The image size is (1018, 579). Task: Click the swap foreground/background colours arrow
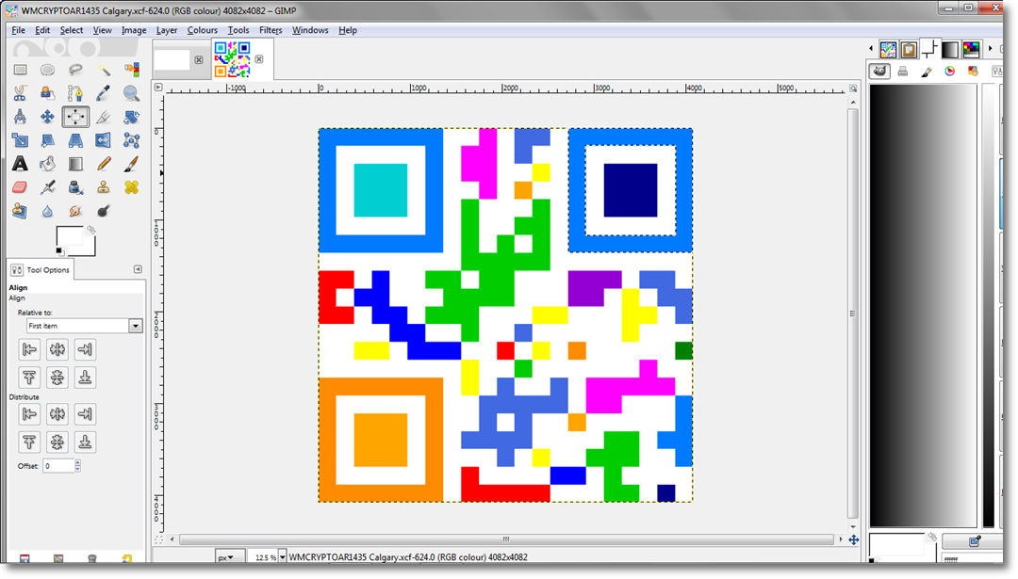click(x=91, y=230)
